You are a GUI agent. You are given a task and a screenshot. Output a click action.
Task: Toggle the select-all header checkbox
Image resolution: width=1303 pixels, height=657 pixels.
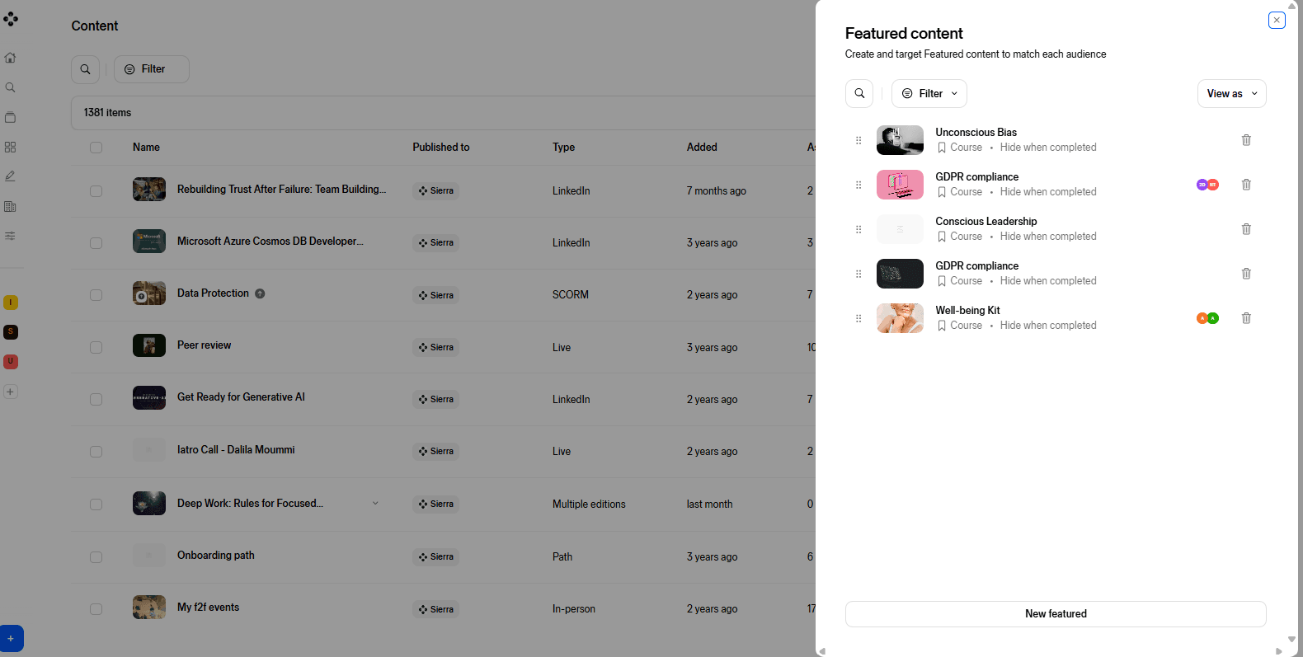(96, 148)
